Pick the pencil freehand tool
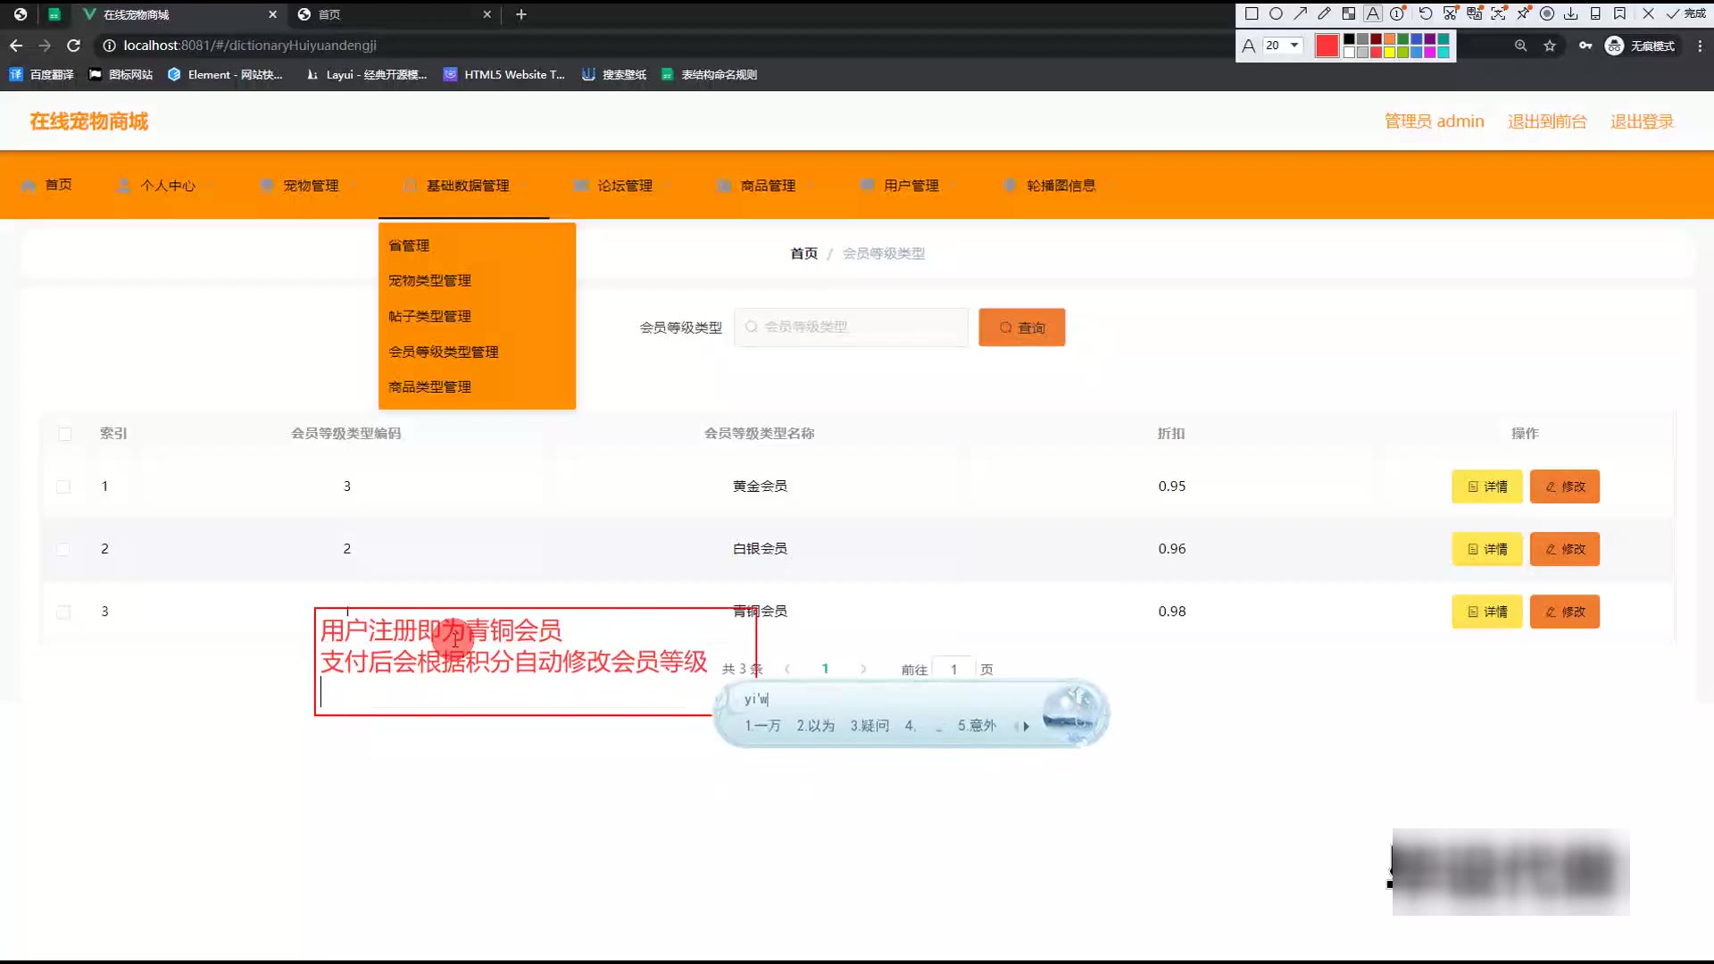Viewport: 1714px width, 964px height. pyautogui.click(x=1324, y=13)
